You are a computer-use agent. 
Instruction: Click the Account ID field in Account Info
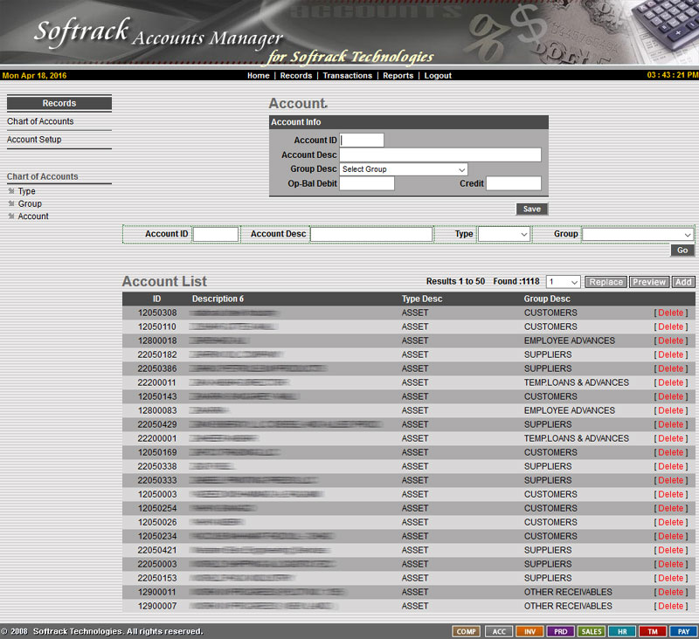[x=362, y=141]
